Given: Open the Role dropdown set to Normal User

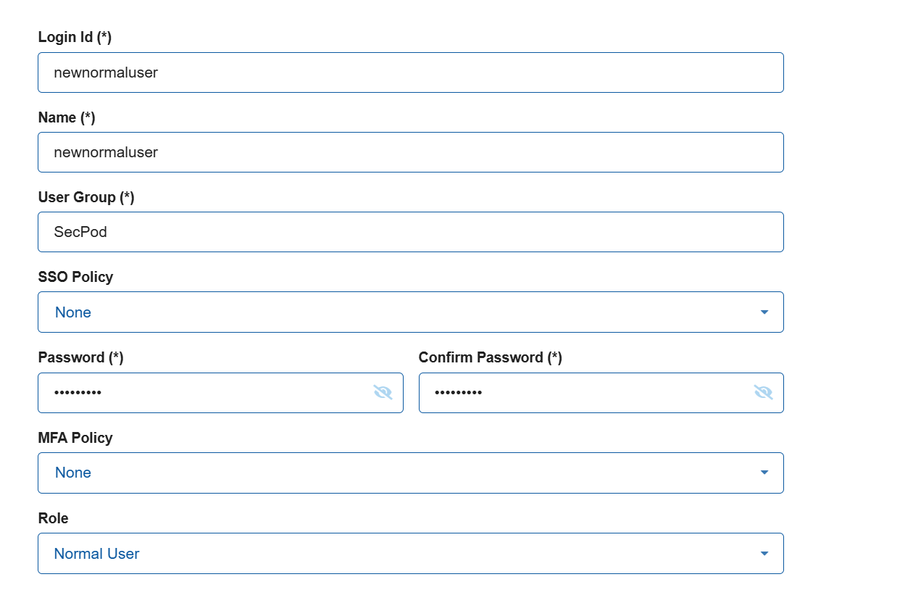Looking at the screenshot, I should click(411, 554).
